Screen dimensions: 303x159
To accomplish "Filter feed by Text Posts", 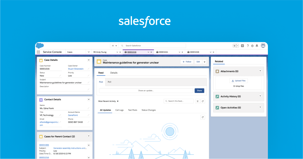I will coord(133,110).
